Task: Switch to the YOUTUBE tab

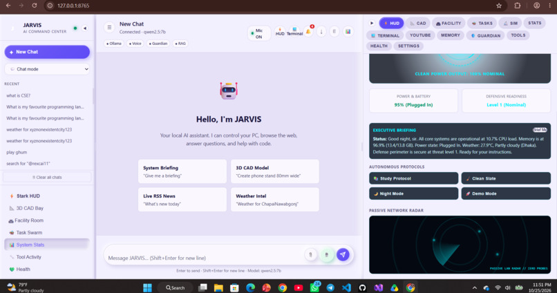Action: (x=420, y=35)
